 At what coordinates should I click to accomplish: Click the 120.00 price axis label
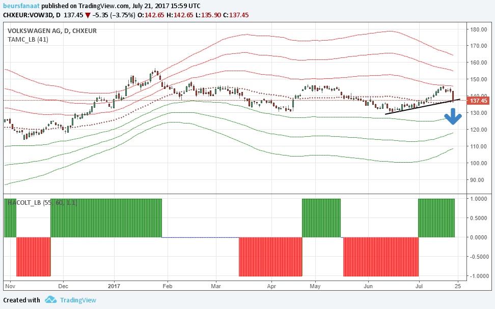(478, 130)
